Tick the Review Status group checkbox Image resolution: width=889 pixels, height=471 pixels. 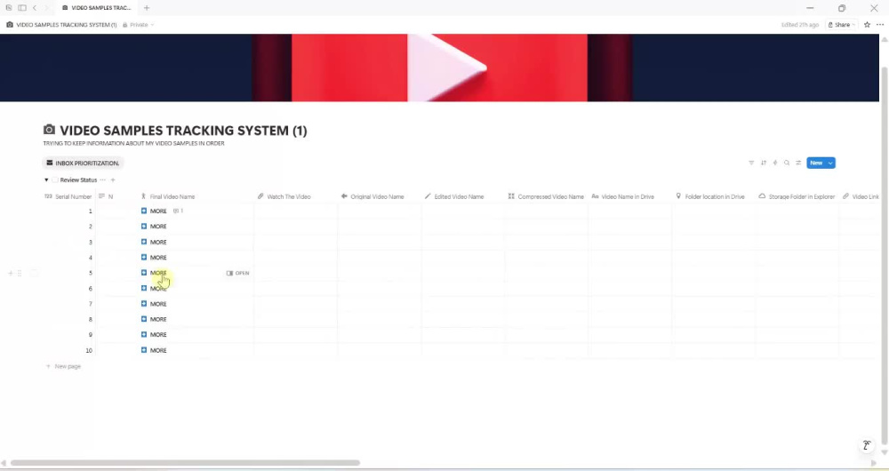tap(55, 180)
